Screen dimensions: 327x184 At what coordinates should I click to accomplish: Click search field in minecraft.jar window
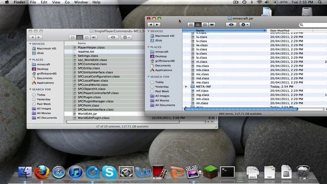click(313, 25)
